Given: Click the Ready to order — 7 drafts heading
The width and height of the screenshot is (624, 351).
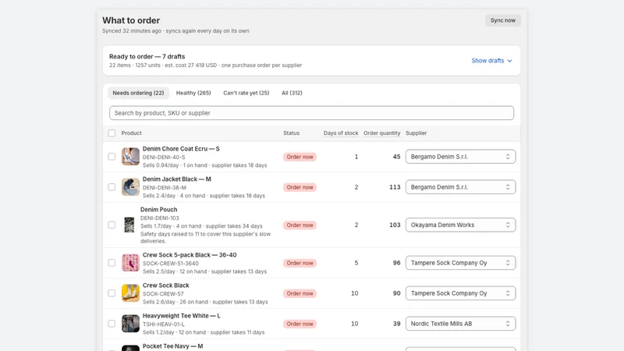Looking at the screenshot, I should [x=147, y=56].
